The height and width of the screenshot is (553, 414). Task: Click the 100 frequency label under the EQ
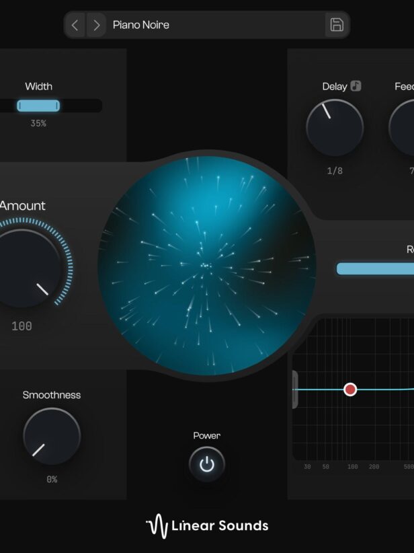pos(353,467)
